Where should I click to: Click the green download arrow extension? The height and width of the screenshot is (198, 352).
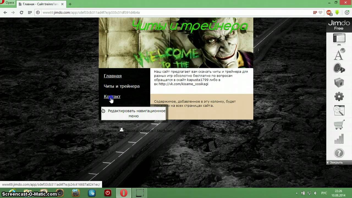coord(337,12)
